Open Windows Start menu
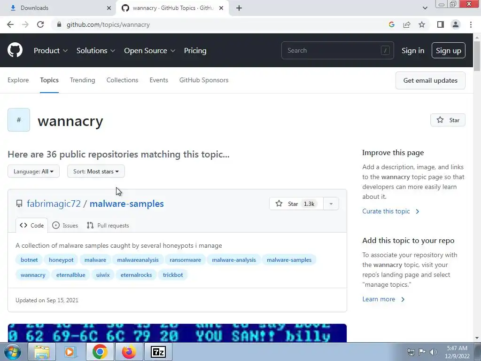The image size is (481, 361). click(12, 352)
